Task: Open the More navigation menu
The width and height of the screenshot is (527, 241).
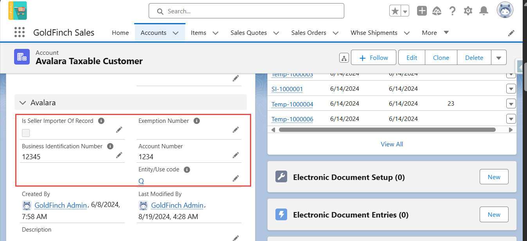Action: pos(435,33)
